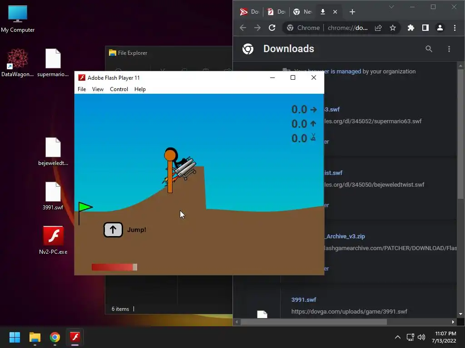Click the up-arrow Jump key button
465x348 pixels.
click(113, 230)
